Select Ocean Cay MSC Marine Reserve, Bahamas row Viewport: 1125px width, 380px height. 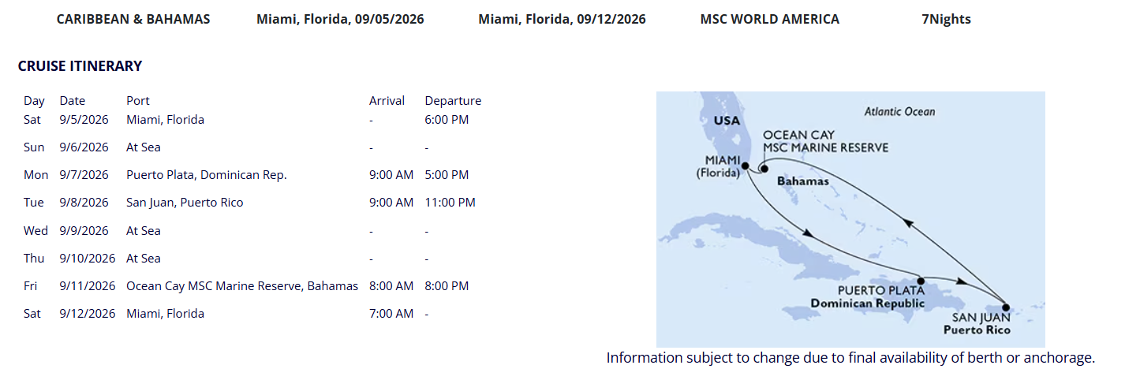[242, 286]
